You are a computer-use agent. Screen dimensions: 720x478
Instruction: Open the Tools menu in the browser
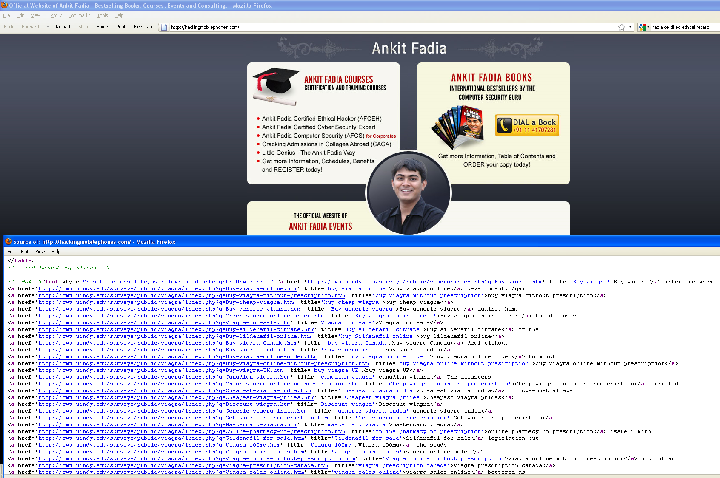click(x=102, y=15)
